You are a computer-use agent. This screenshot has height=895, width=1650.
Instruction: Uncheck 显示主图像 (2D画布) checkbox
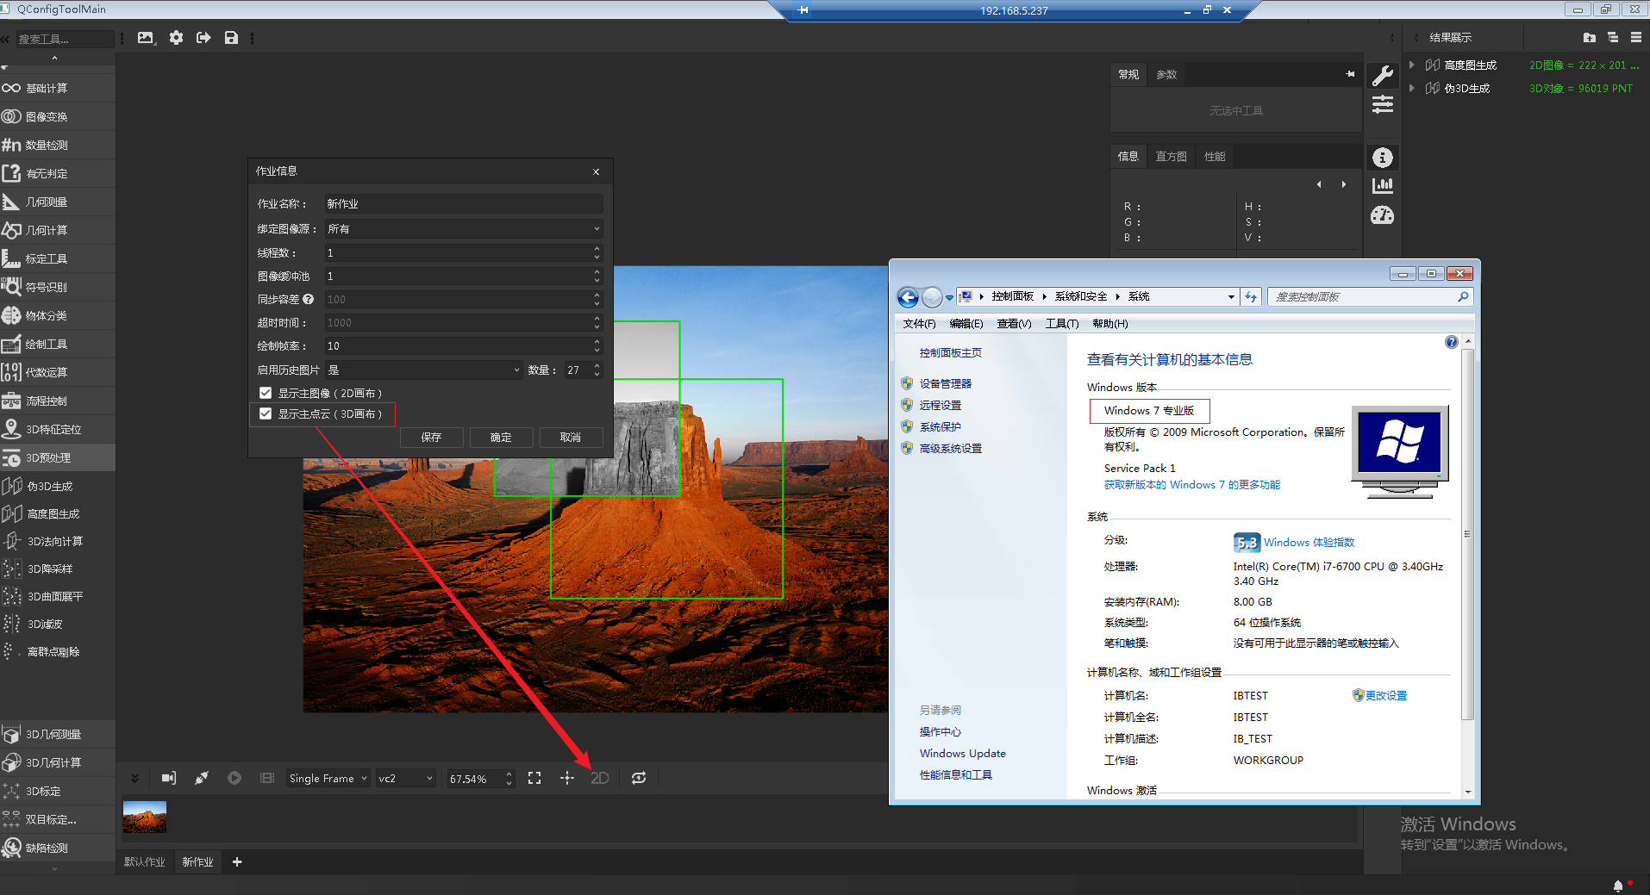266,393
